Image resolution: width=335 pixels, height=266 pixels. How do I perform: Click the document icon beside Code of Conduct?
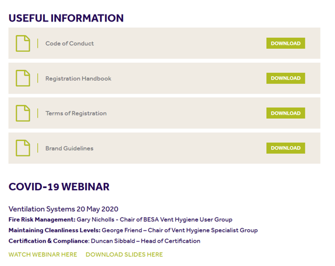[23, 43]
